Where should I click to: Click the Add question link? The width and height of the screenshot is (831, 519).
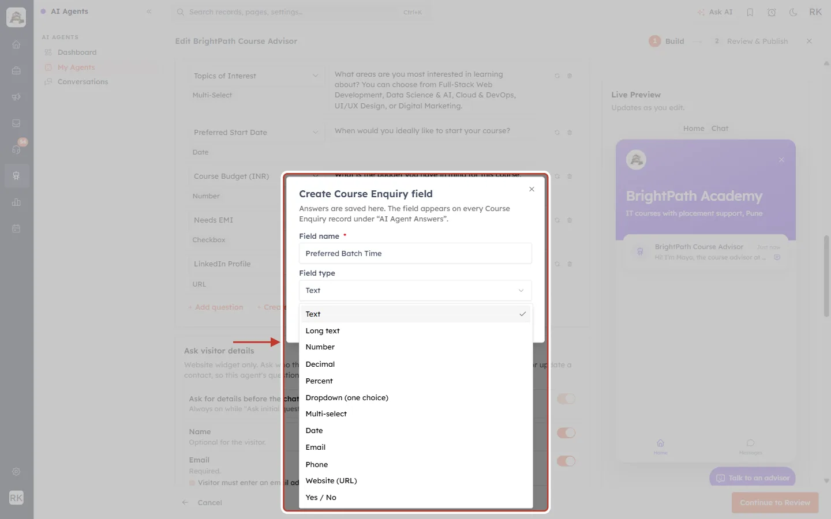point(216,307)
